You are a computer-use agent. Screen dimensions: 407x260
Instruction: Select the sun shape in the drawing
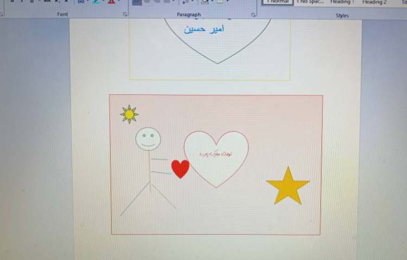tap(129, 114)
